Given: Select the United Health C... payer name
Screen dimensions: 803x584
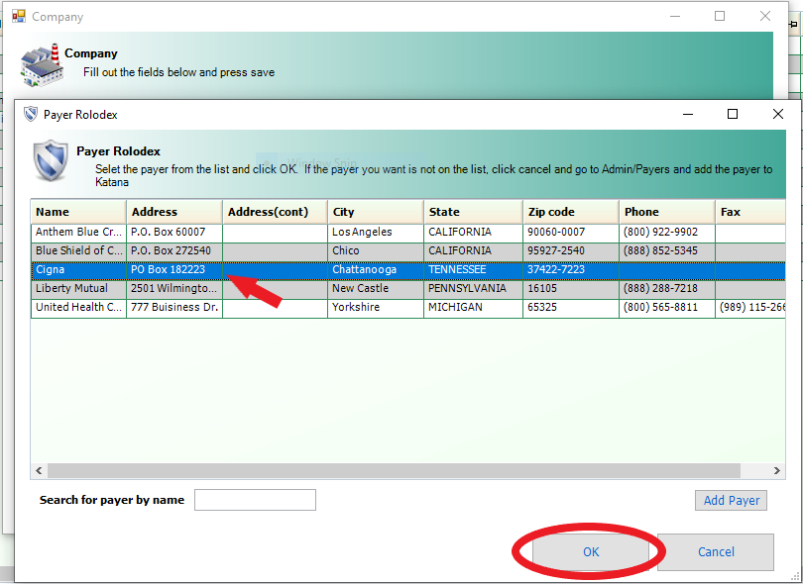Looking at the screenshot, I should pyautogui.click(x=79, y=307).
